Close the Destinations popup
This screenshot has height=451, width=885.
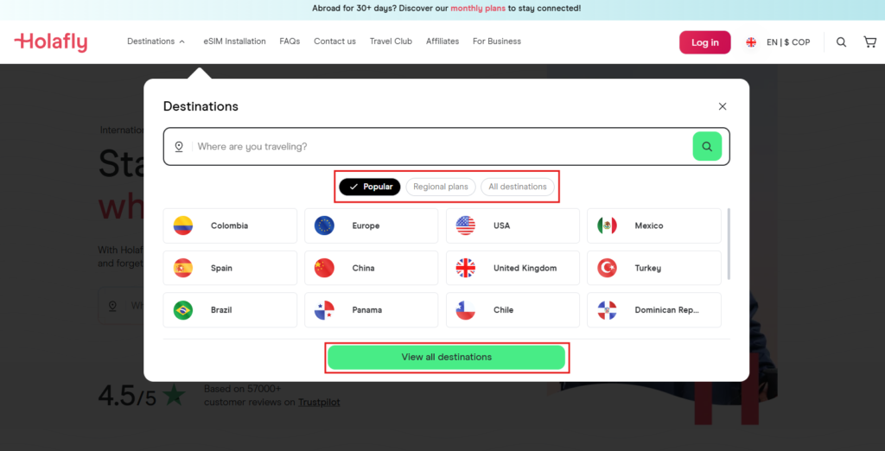click(x=722, y=106)
